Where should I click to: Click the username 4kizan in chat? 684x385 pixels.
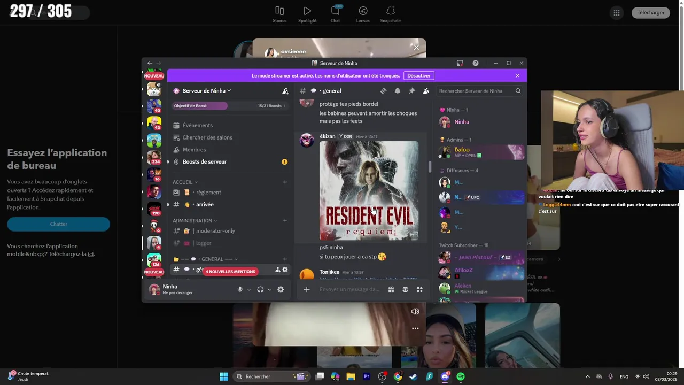coord(328,136)
